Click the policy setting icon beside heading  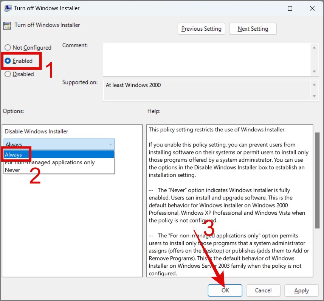[7, 26]
